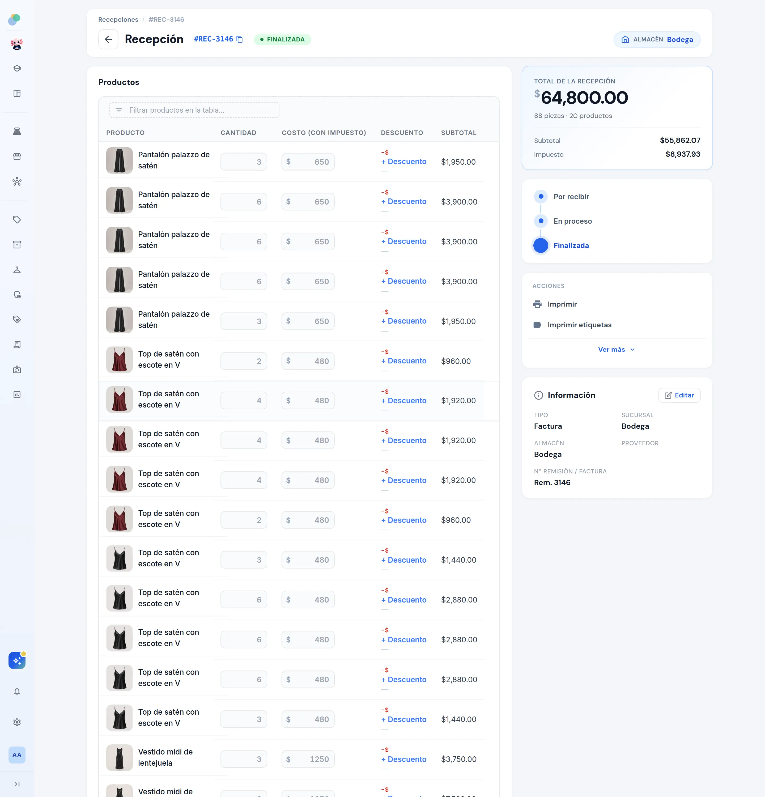Open the bar chart reports icon
The width and height of the screenshot is (765, 797).
pyautogui.click(x=17, y=395)
